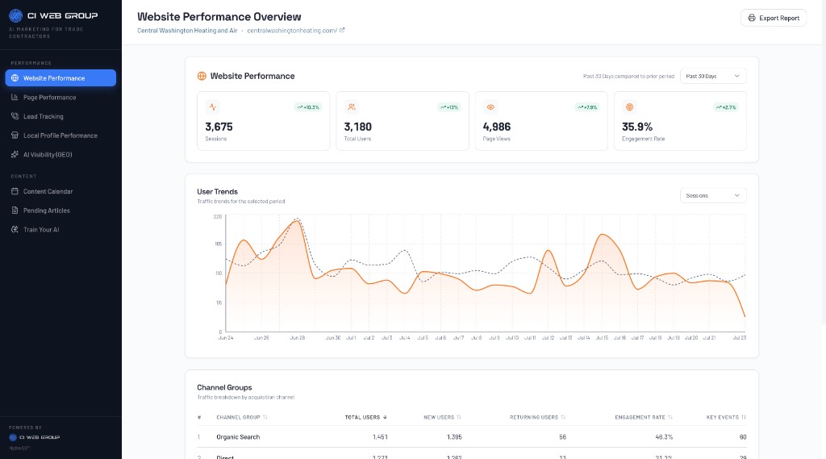The width and height of the screenshot is (826, 459).
Task: Click the +13% change badge on Total Users
Action: [449, 107]
